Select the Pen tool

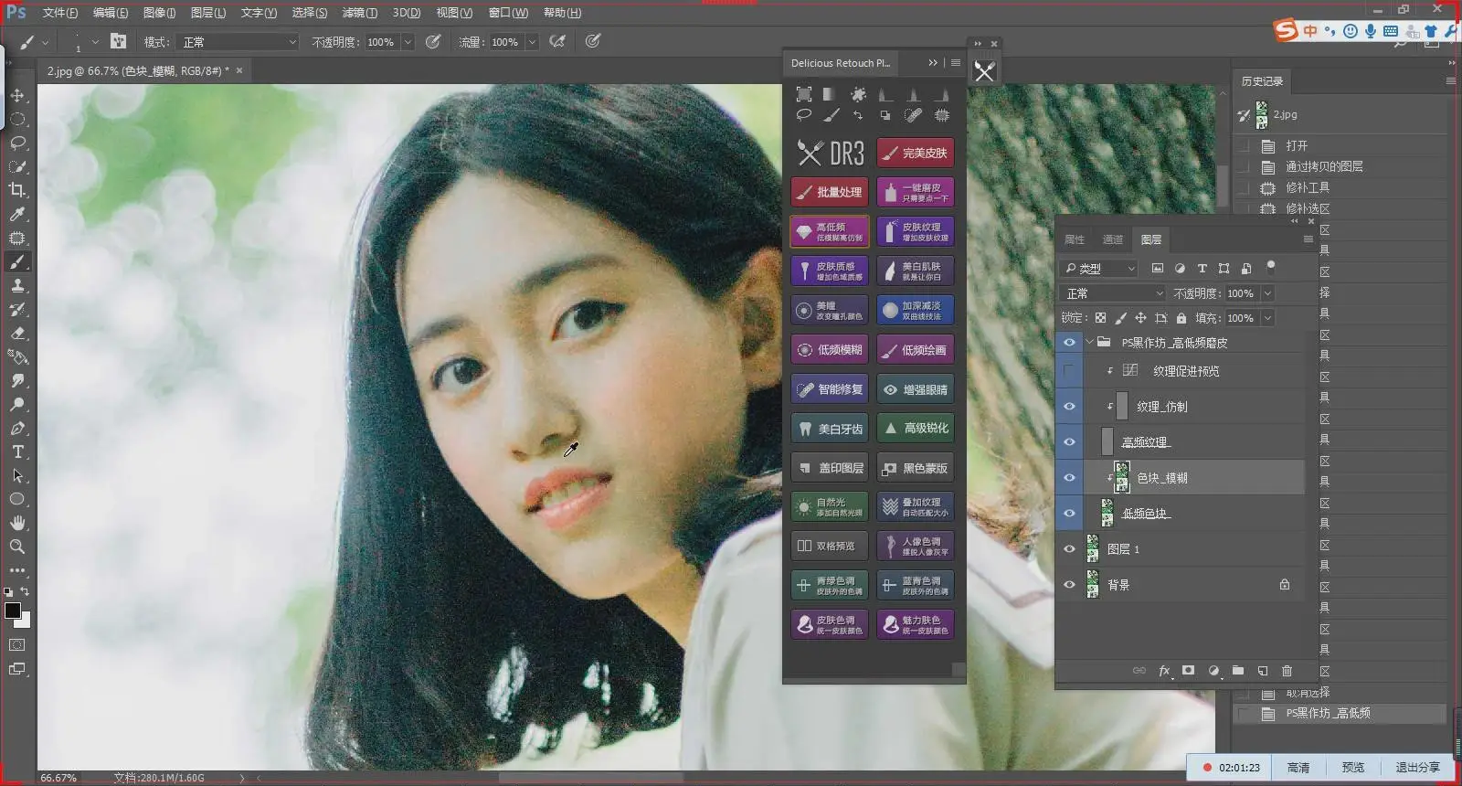tap(17, 428)
